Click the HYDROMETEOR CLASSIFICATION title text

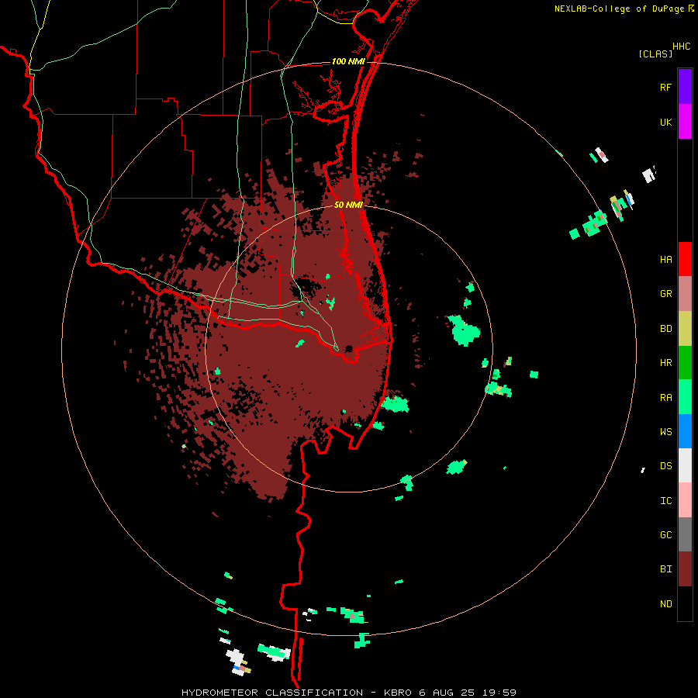click(x=272, y=693)
